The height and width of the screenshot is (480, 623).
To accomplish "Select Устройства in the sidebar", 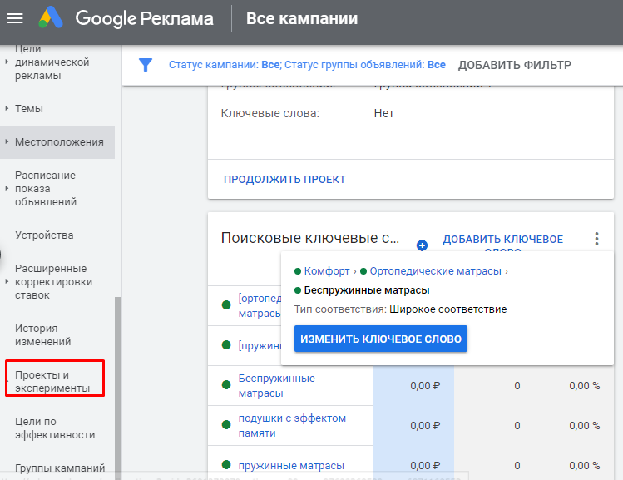I will 44,235.
